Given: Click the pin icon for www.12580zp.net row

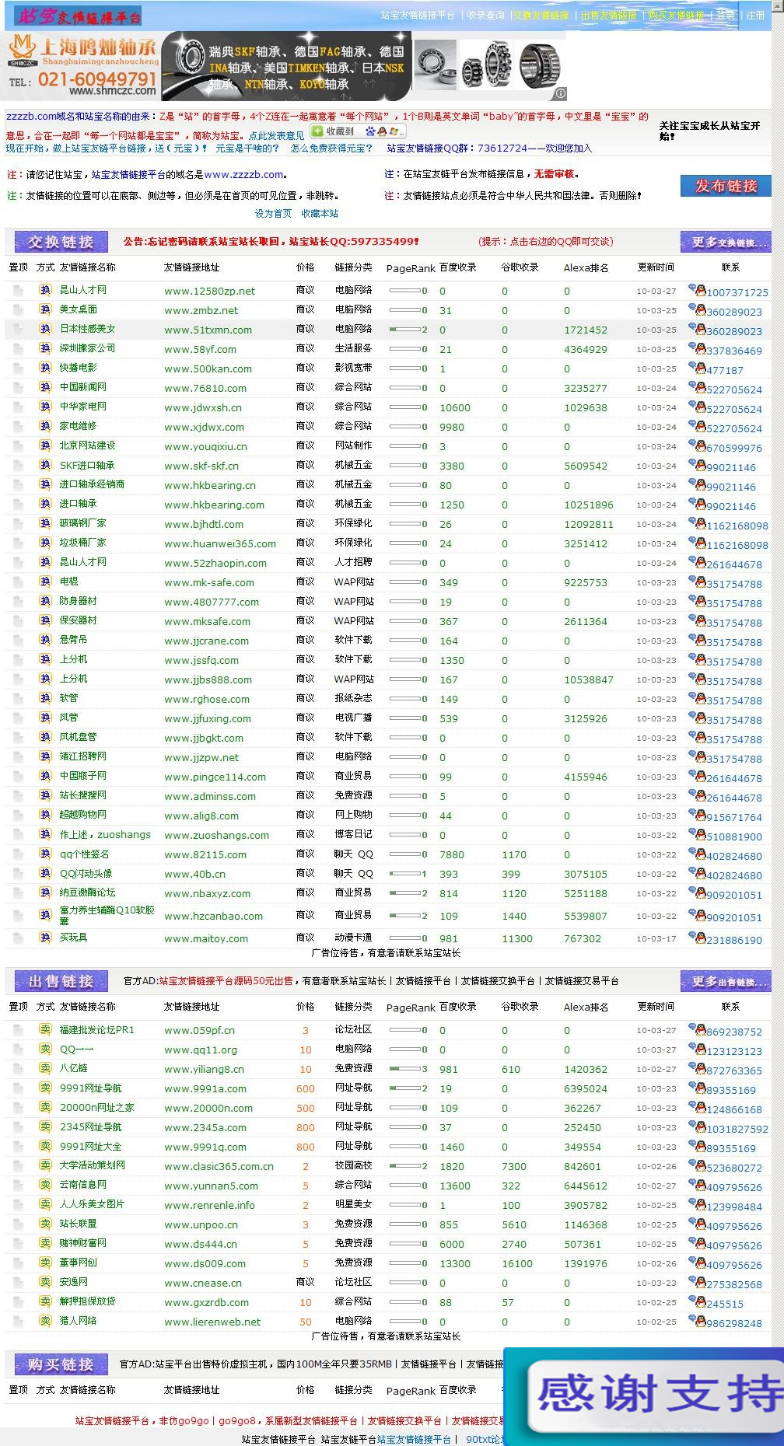Looking at the screenshot, I should pyautogui.click(x=17, y=291).
